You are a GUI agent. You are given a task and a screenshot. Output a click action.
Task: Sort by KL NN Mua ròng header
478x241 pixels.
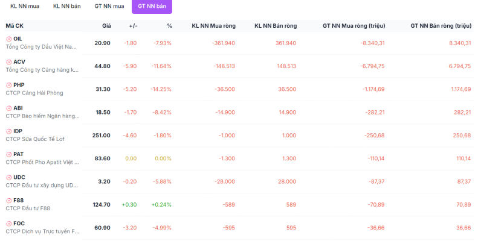213,26
